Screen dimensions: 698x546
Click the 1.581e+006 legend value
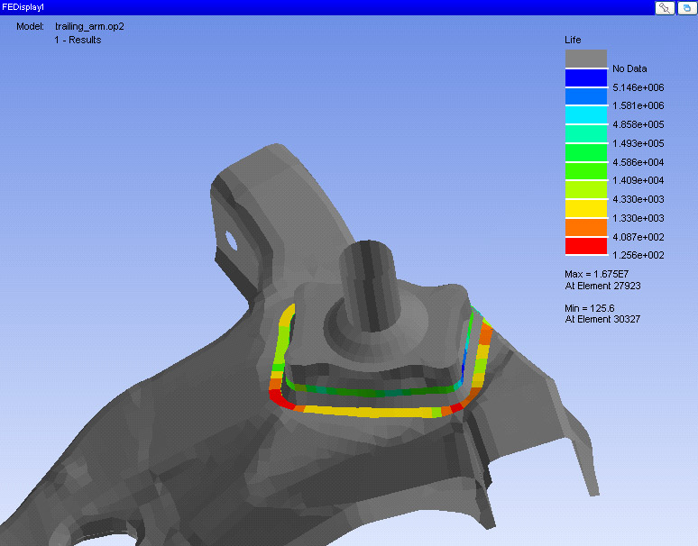coord(638,105)
